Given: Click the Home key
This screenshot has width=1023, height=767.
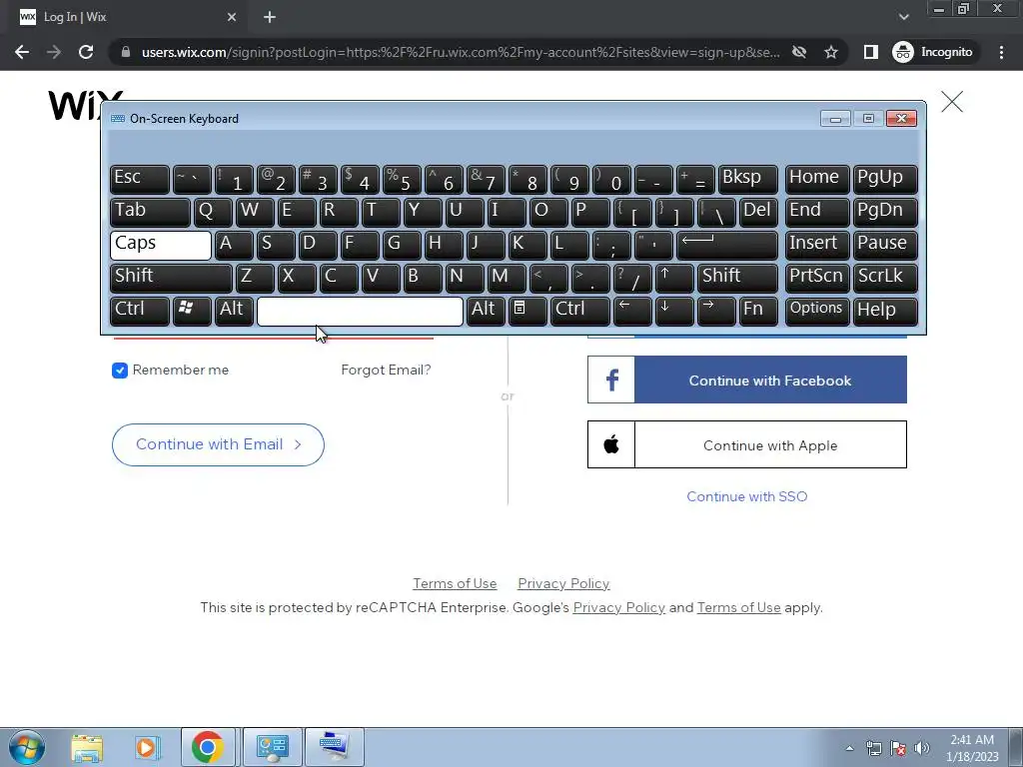Looking at the screenshot, I should click(x=817, y=180).
